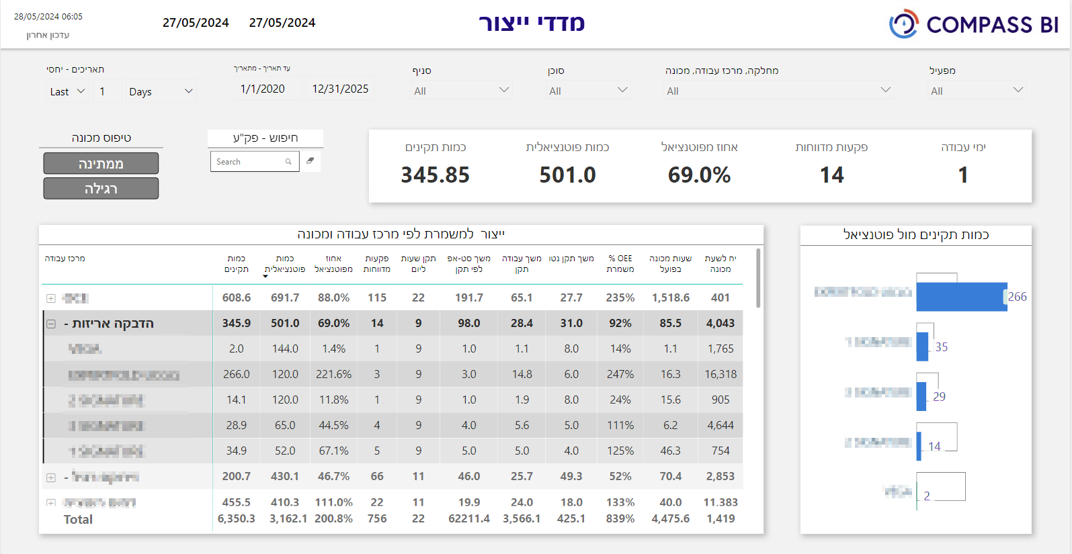Screen dimensions: 1072x554
Task: Click the end date field 12/31/2025
Action: click(x=340, y=89)
